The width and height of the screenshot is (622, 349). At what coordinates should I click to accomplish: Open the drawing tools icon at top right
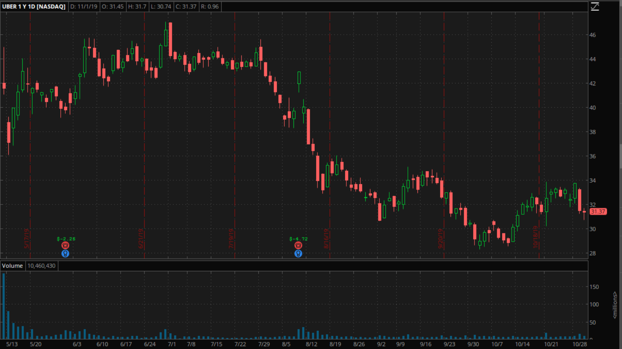tap(595, 7)
